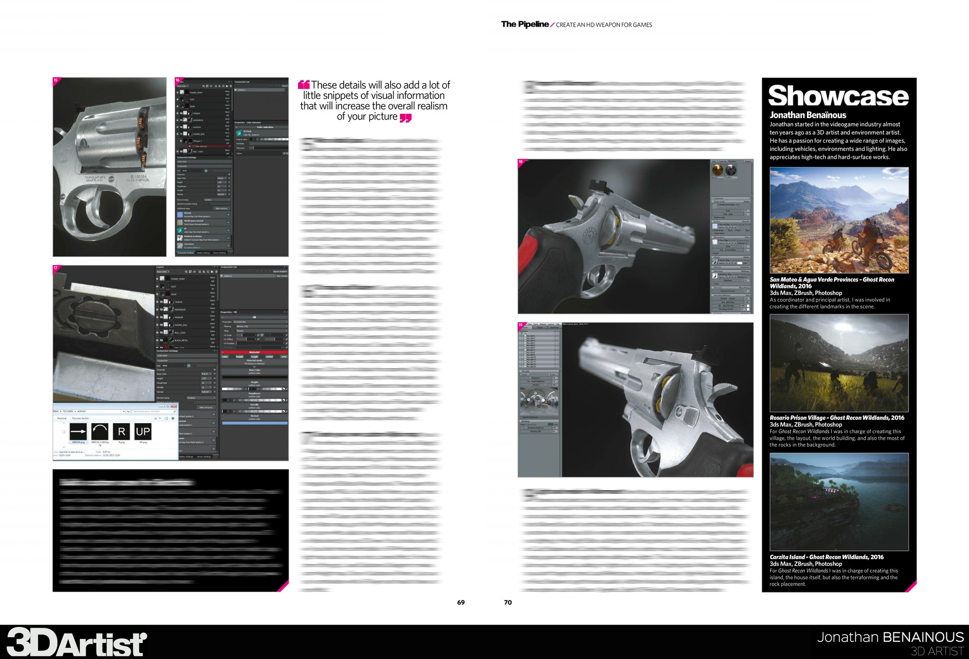The image size is (969, 659).
Task: Click the blue Normal uniform color swatch
Action: [x=255, y=423]
